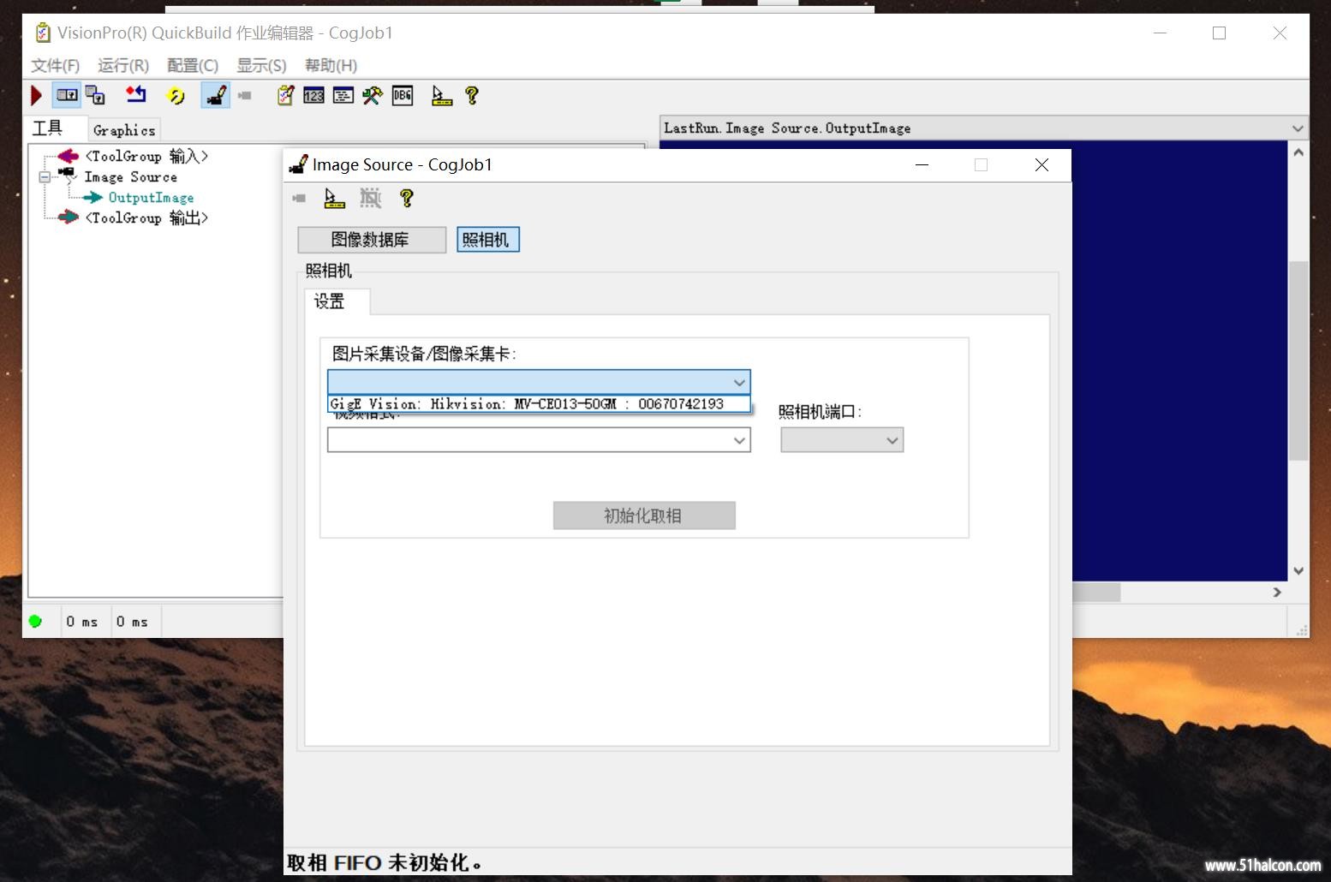Run the job with the red play arrow
This screenshot has height=882, width=1331.
coord(37,96)
